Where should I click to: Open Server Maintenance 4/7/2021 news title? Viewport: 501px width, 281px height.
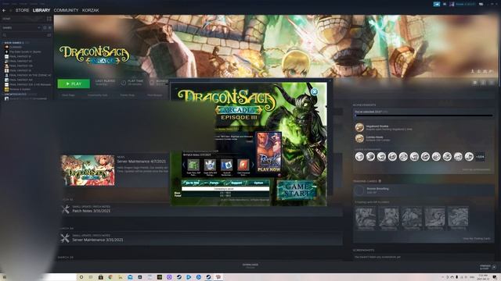[141, 162]
